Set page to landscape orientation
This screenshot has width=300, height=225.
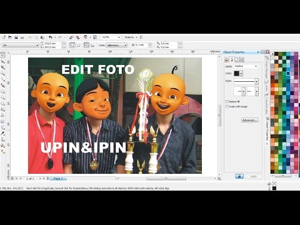click(78, 45)
